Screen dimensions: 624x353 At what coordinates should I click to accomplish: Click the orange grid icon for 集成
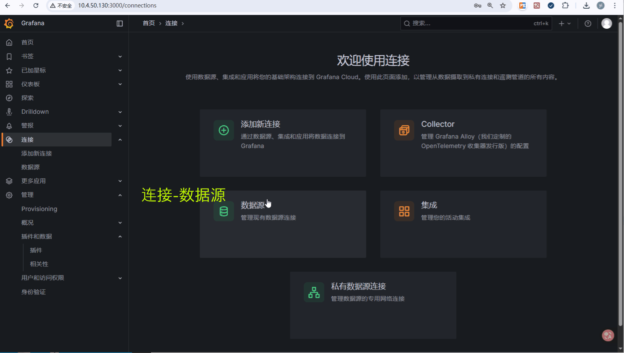coord(404,211)
